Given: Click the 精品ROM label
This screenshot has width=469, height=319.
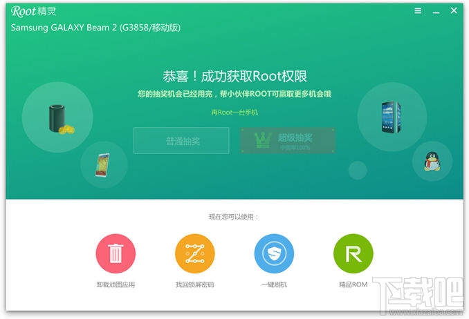Looking at the screenshot, I should click(x=353, y=284).
